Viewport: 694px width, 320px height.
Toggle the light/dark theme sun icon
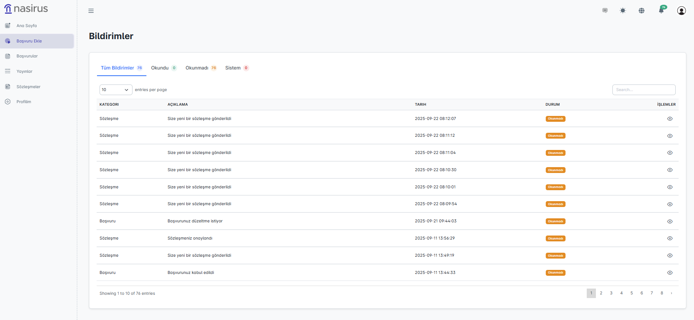pyautogui.click(x=623, y=11)
